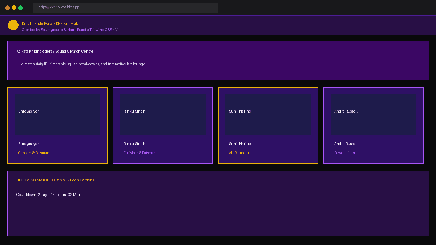Open the Shreyas Iyer image thumbnail

click(57, 115)
